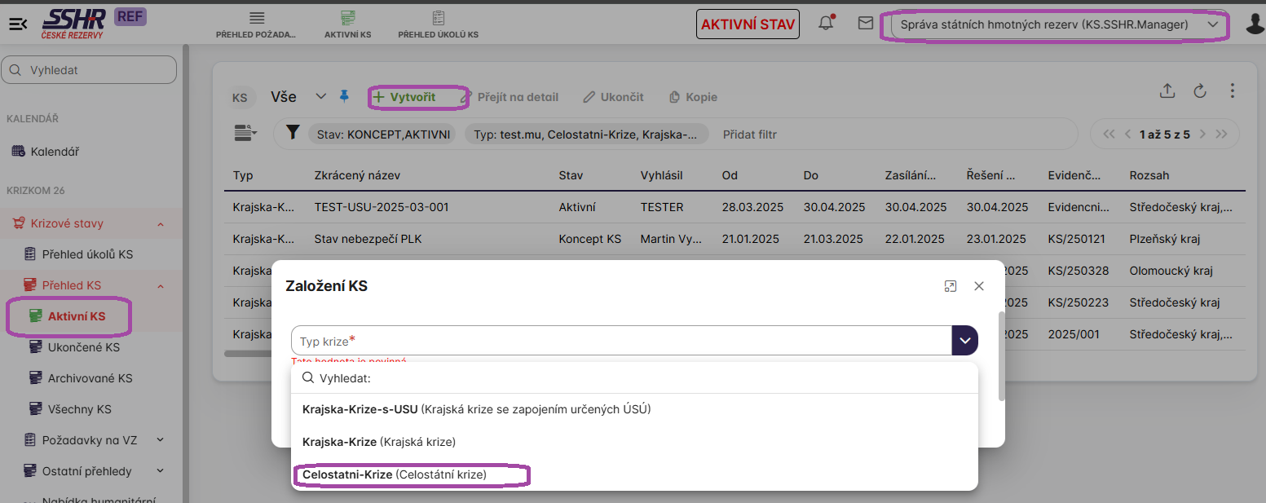Open the mail envelope icon
This screenshot has height=503, width=1266.
point(866,24)
